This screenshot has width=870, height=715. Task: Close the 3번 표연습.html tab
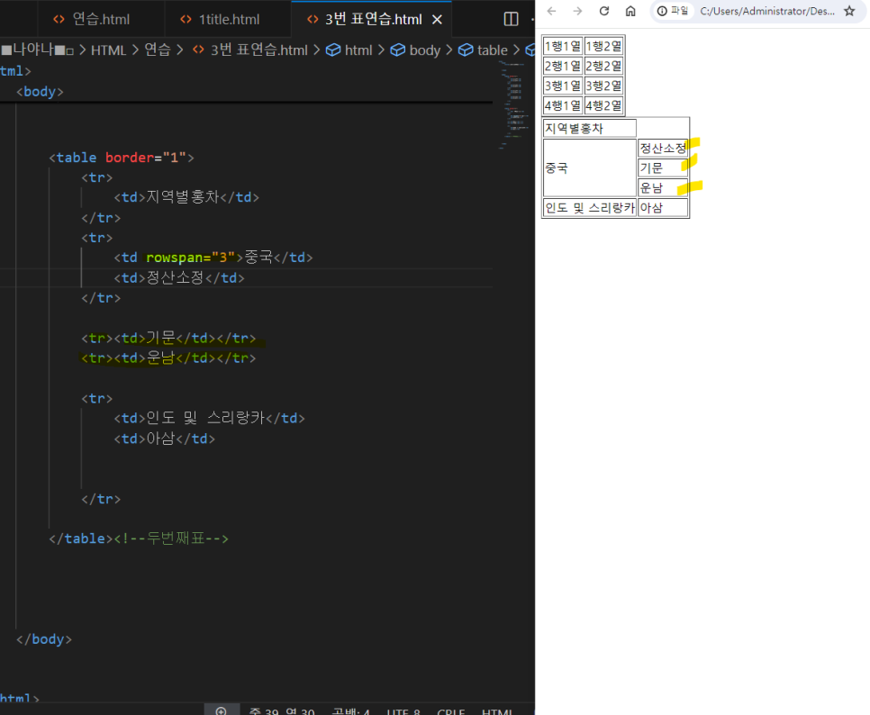437,20
